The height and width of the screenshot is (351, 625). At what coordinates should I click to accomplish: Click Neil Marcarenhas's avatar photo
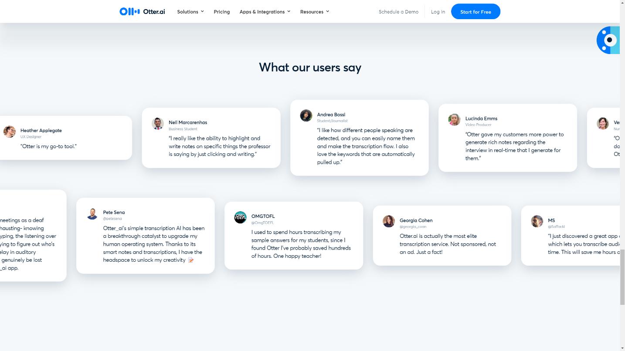pos(158,124)
